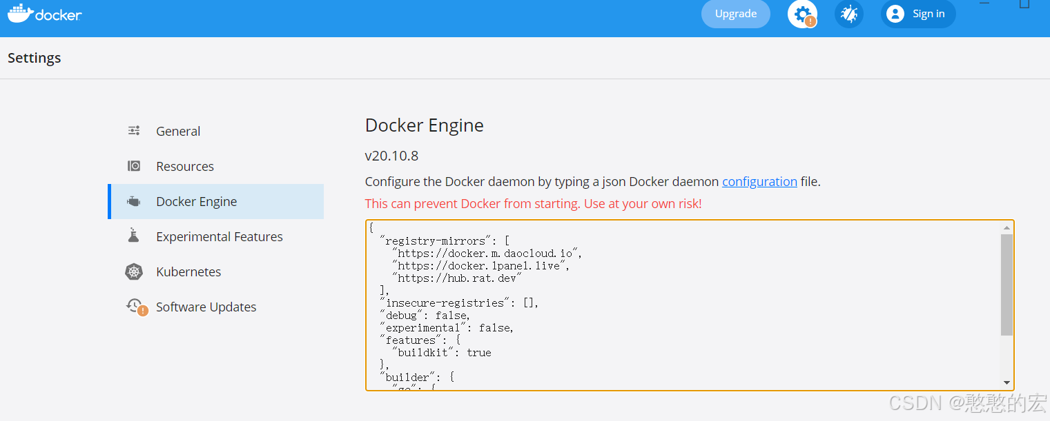Click the Upgrade button

point(736,14)
